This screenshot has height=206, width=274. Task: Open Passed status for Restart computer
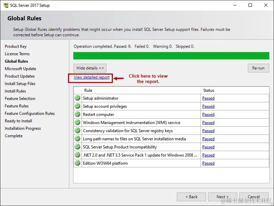(208, 115)
